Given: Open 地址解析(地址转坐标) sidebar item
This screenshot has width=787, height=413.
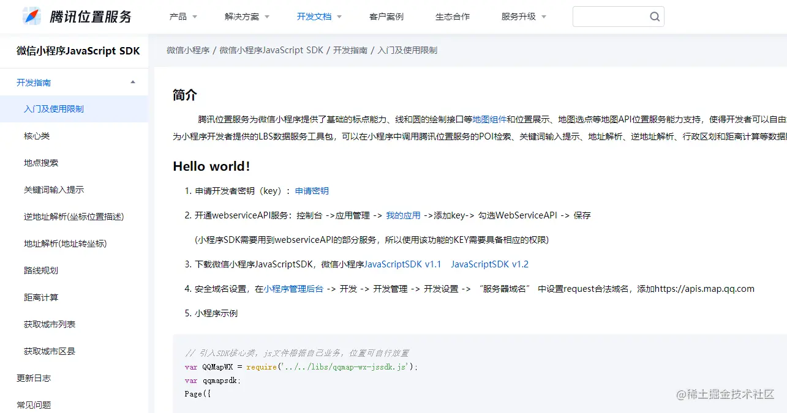Looking at the screenshot, I should (x=66, y=244).
